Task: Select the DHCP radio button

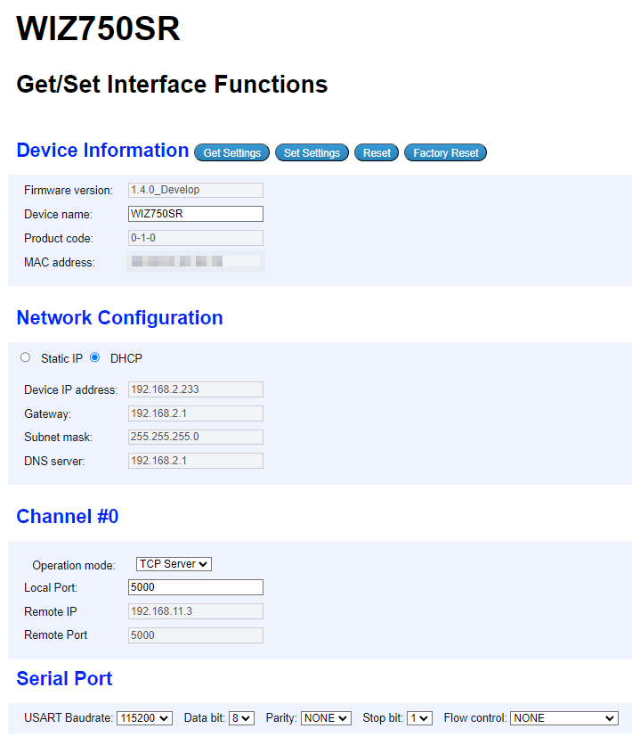Action: (x=94, y=357)
